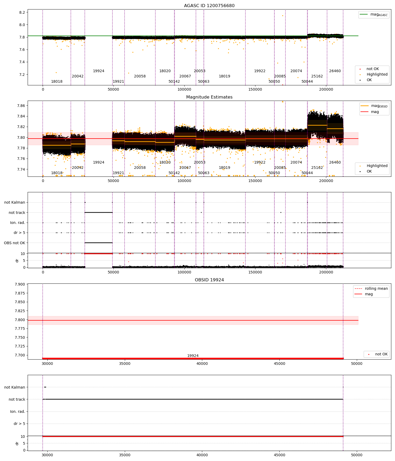The width and height of the screenshot is (395, 461).
Task: Click obsid label 18019 in Magnitude Estimates panel
Action: [x=224, y=168]
